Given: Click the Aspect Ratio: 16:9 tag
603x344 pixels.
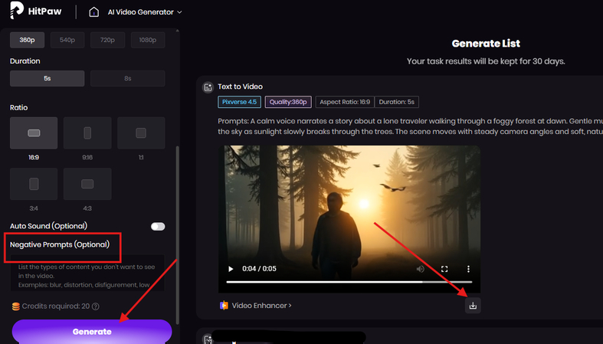Looking at the screenshot, I should 345,102.
